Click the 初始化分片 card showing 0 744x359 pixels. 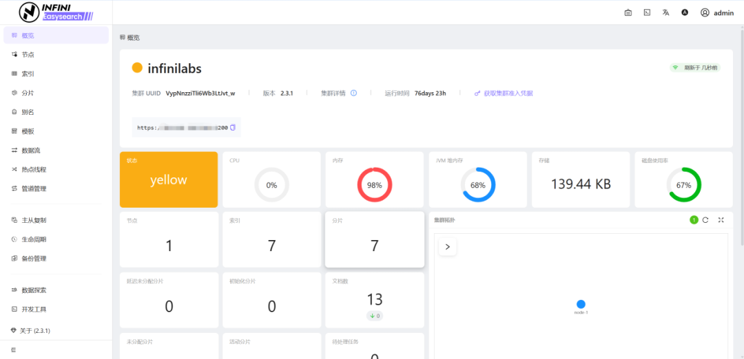[271, 300]
